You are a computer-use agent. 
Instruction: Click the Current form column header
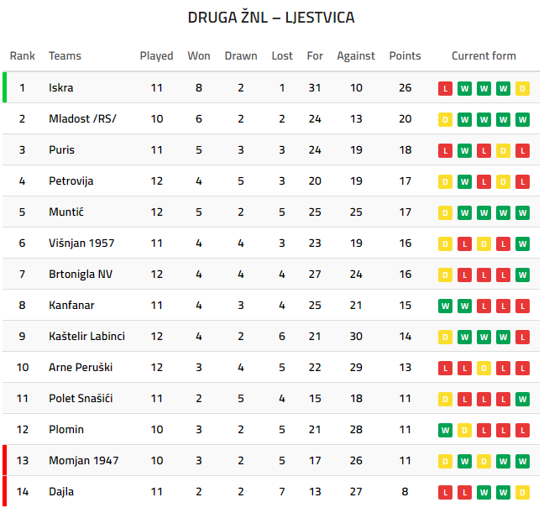tap(484, 56)
